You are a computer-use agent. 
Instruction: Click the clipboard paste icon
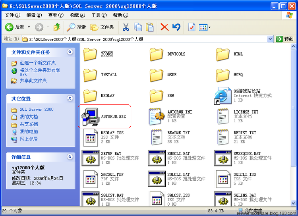tap(149, 27)
